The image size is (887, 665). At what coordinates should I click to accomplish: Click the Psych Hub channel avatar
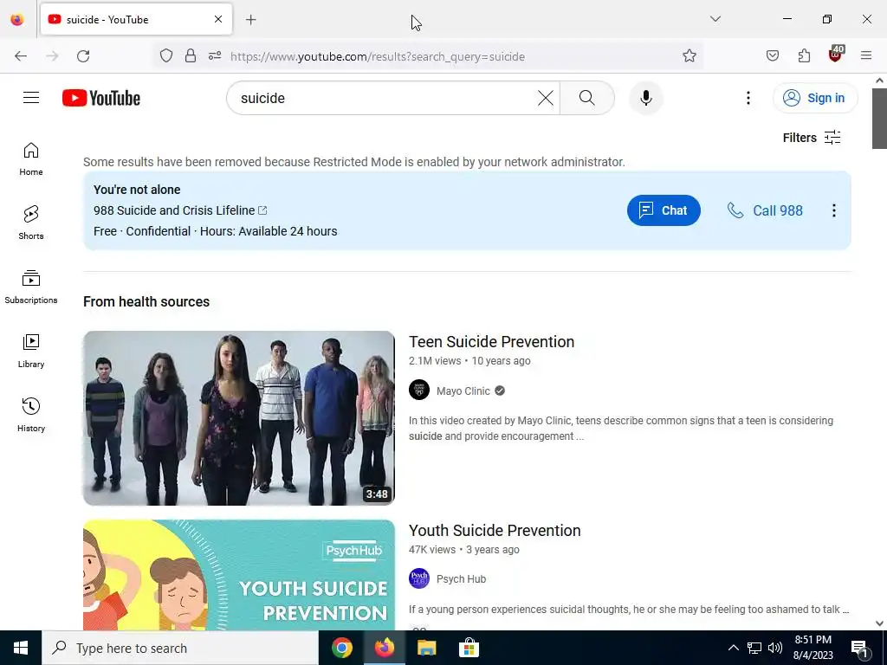[419, 578]
